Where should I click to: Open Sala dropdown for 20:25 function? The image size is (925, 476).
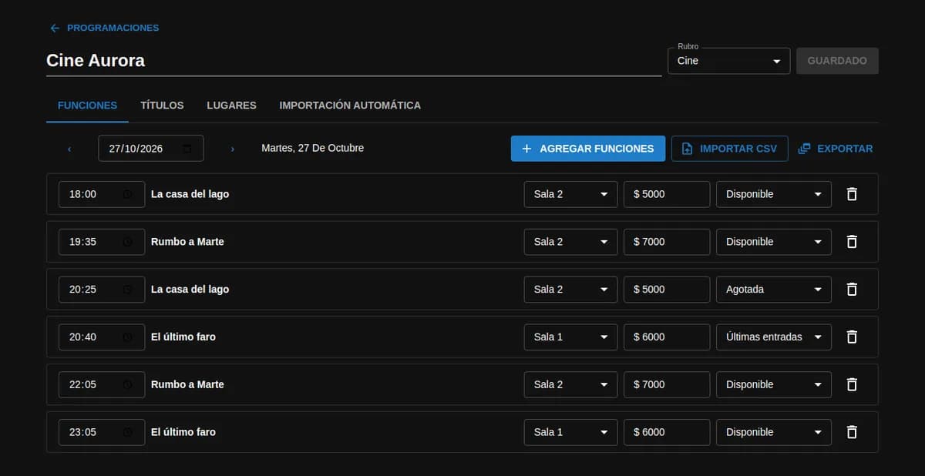(570, 290)
